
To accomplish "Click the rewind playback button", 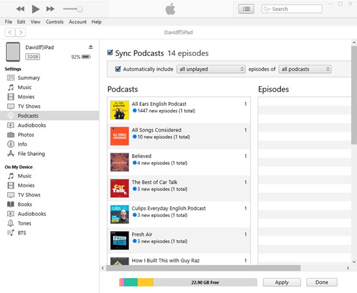I will point(20,9).
